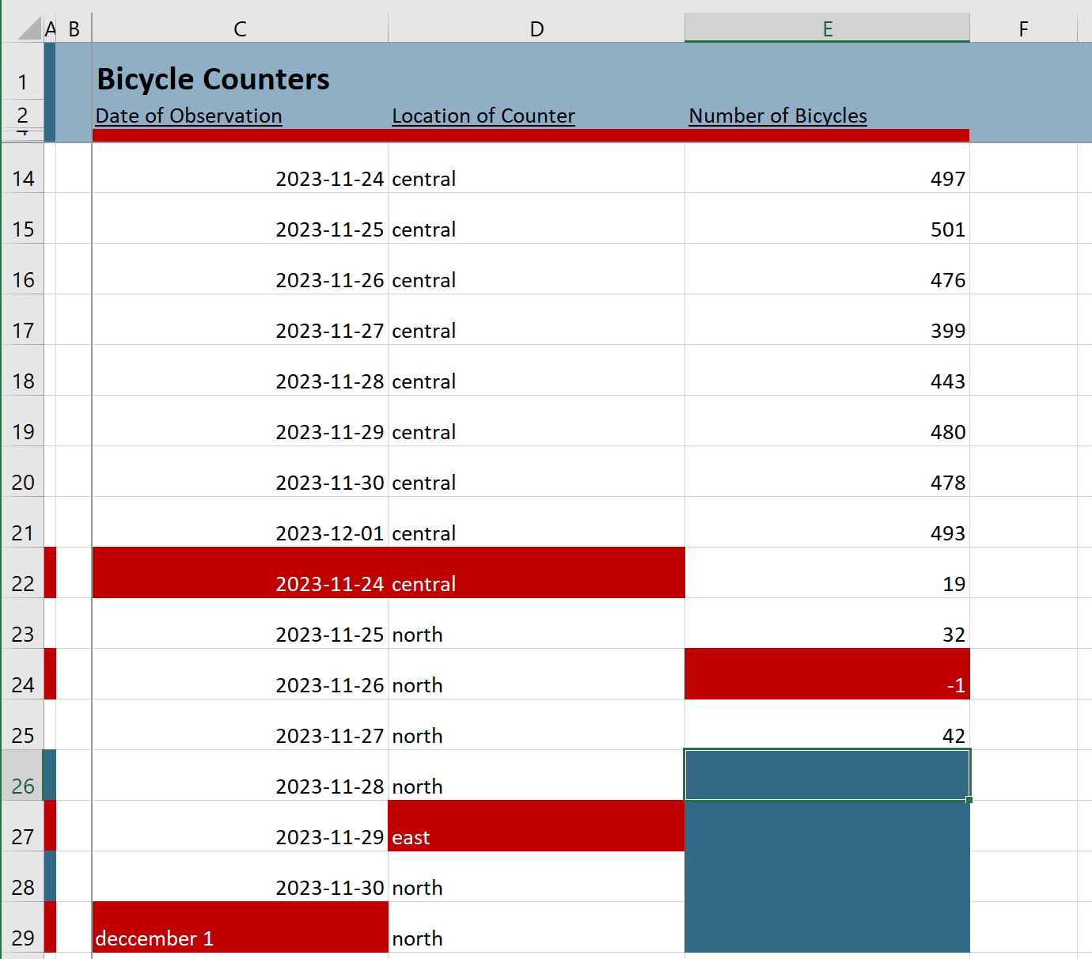1092x959 pixels.
Task: Select row 22 by its row number
Action: [x=23, y=584]
